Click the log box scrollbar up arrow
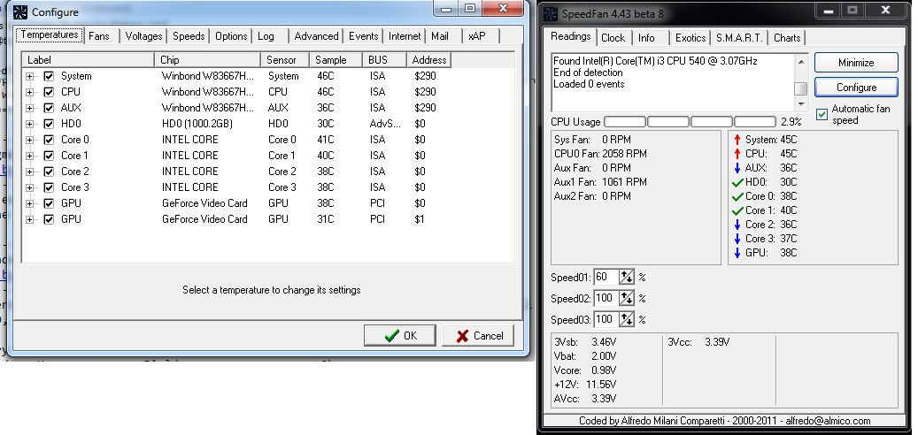The image size is (918, 435). tap(801, 61)
